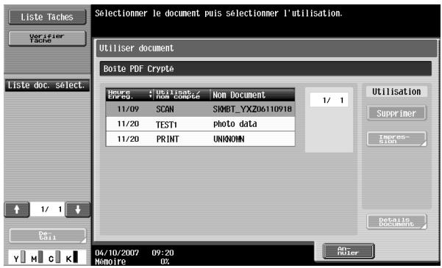The image size is (442, 268).
Task: Click the time 09:20 in status bar
Action: 163,253
